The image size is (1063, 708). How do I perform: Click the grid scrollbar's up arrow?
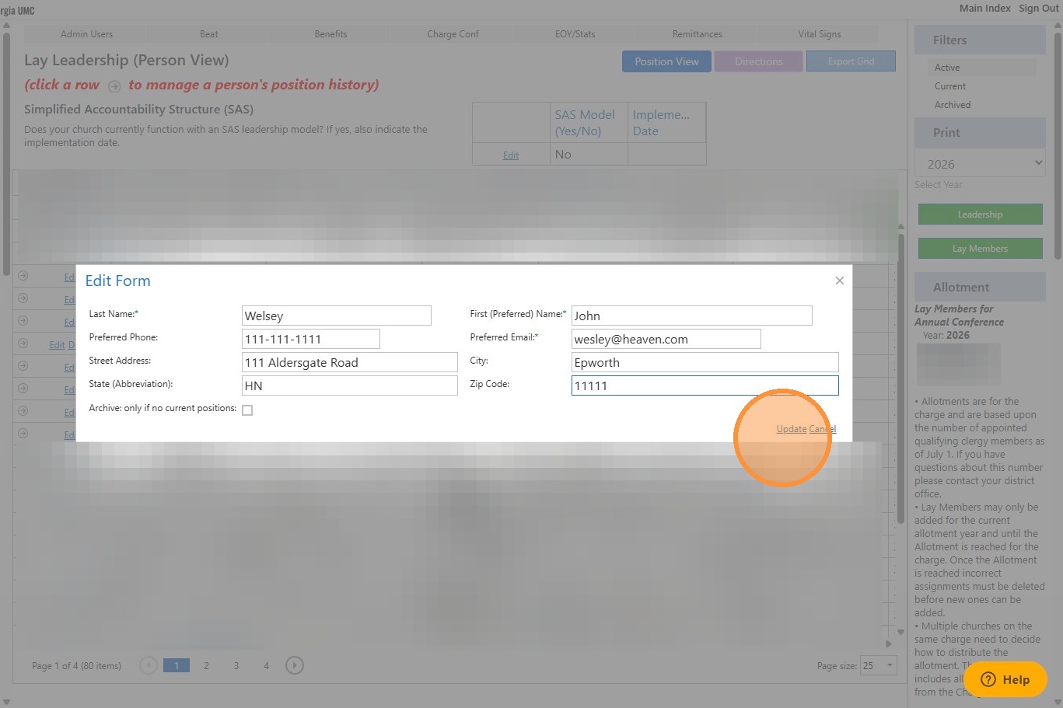pos(900,227)
